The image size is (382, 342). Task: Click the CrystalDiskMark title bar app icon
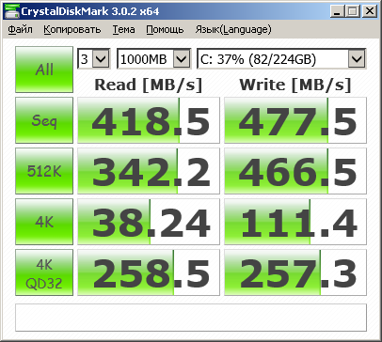[x=11, y=11]
